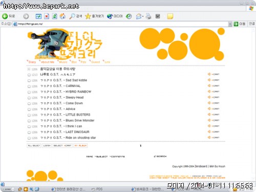Viewport: 256px width, 192px height.
Task: Click the green Go arrow button
Action: click(236, 24)
